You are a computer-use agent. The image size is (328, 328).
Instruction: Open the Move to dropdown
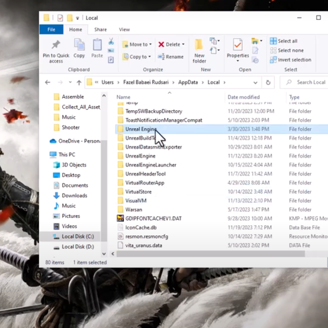[x=138, y=45]
